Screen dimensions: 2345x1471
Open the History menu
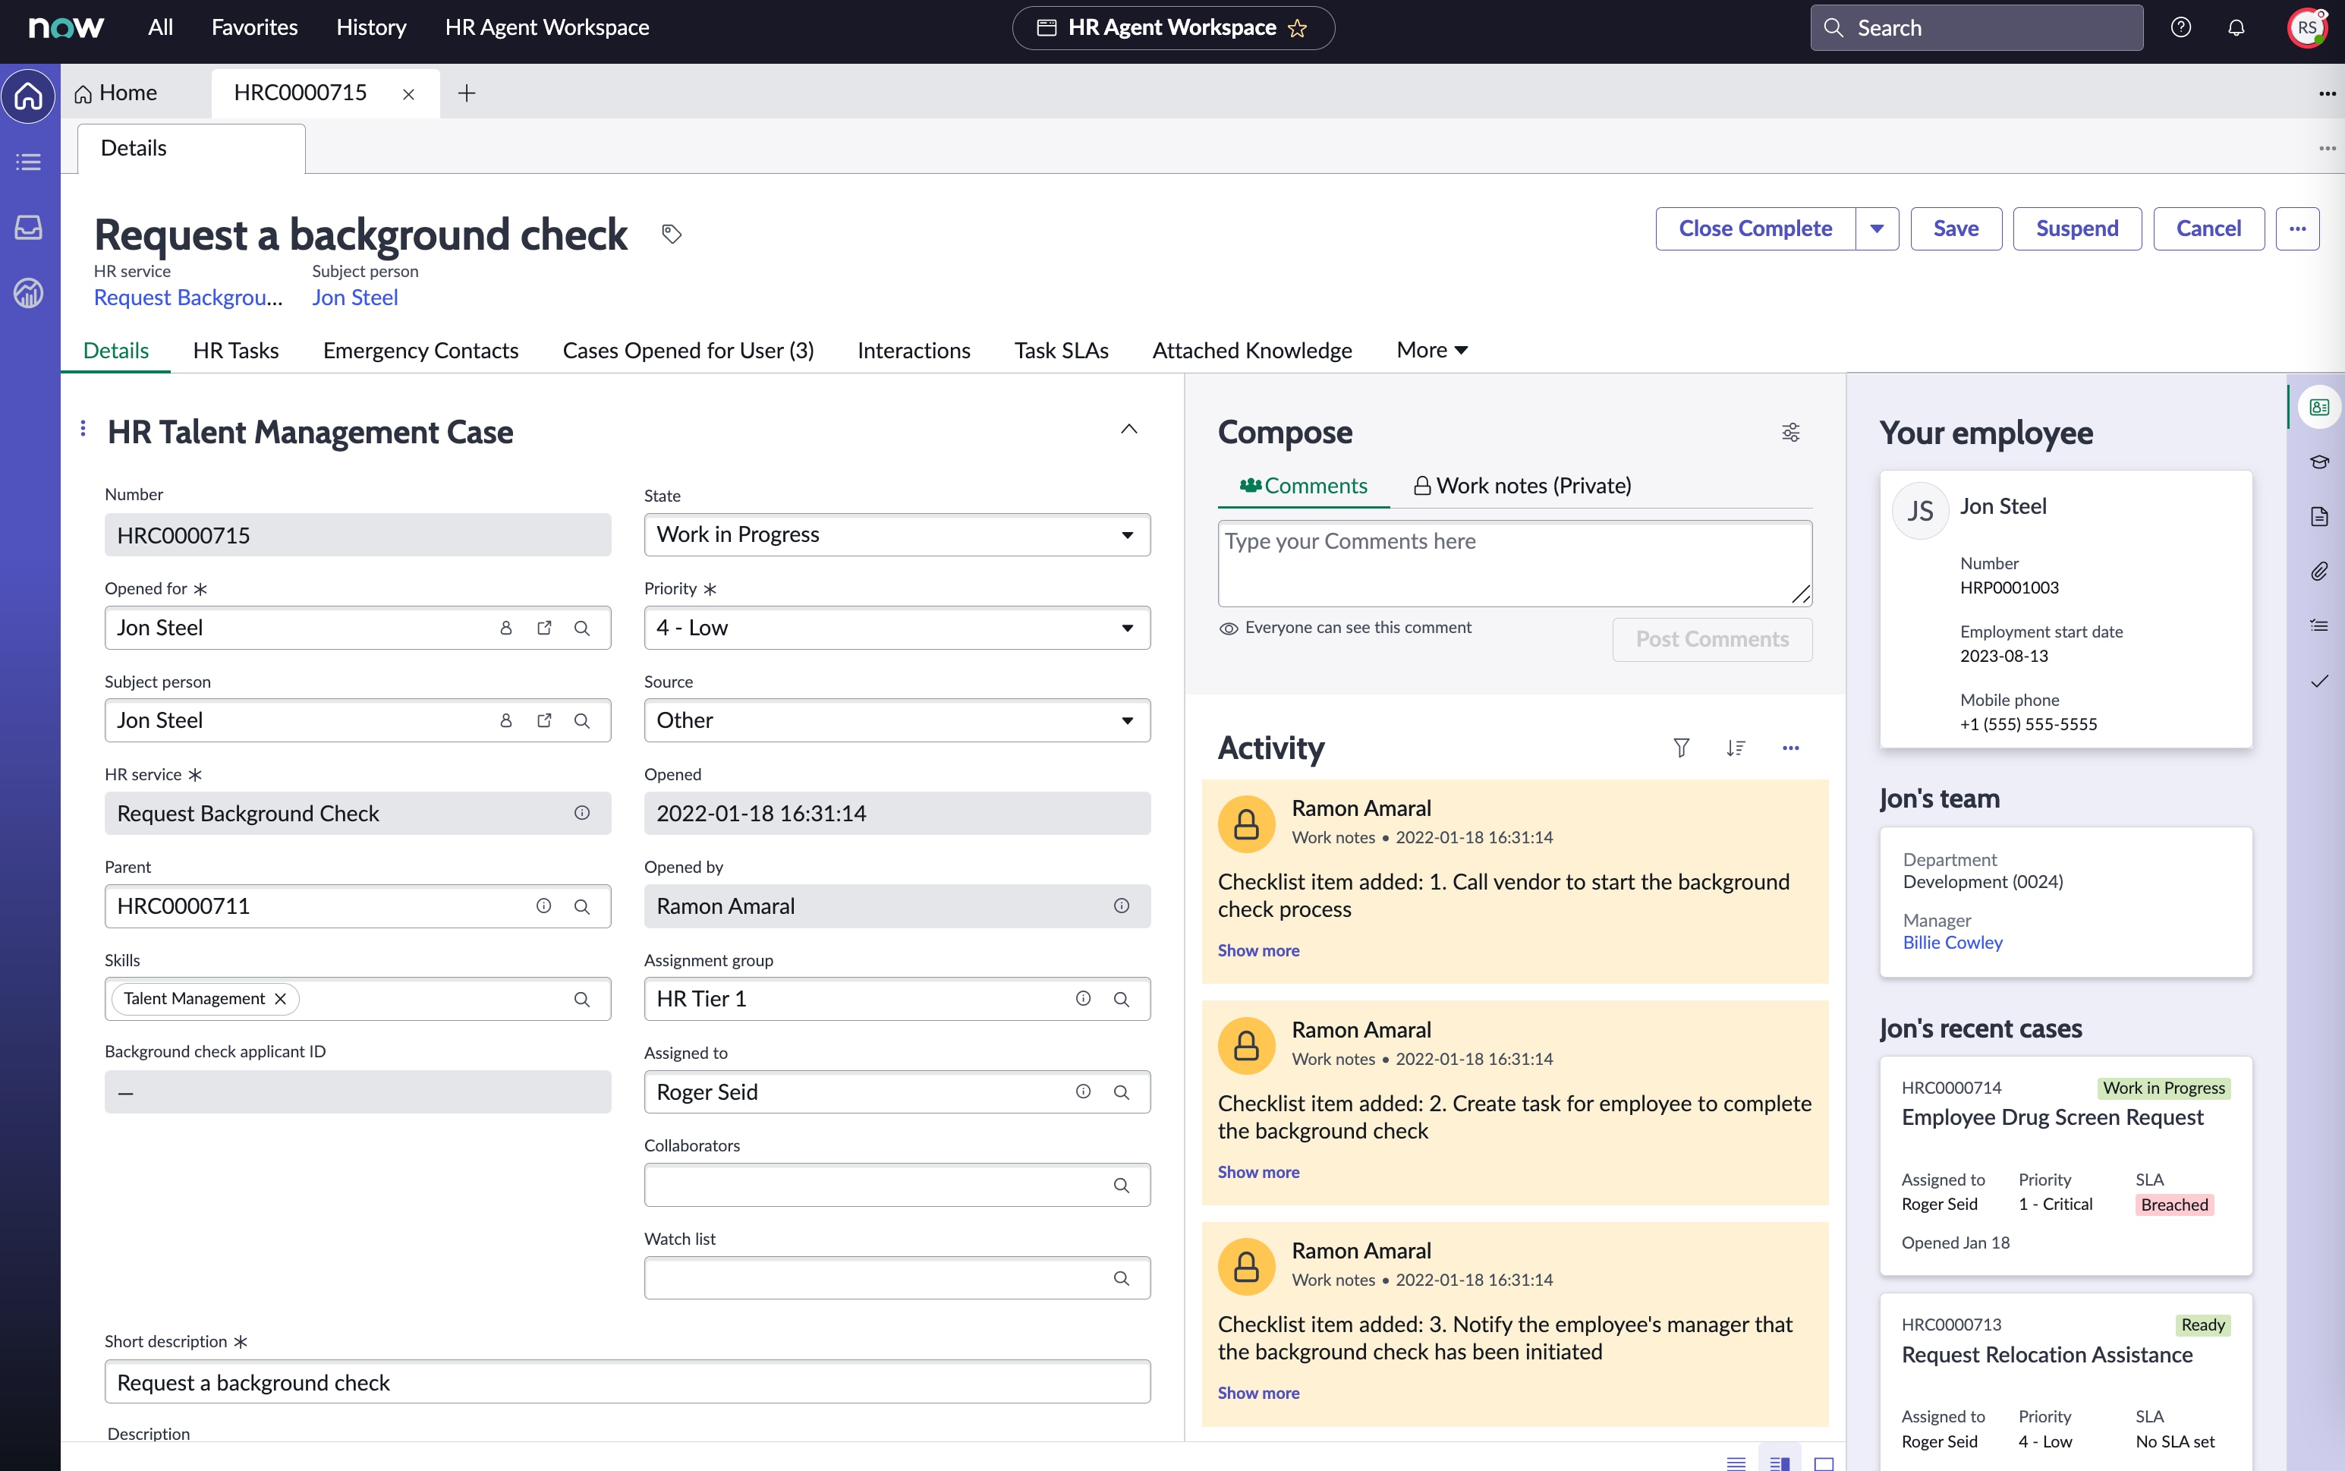(x=370, y=27)
